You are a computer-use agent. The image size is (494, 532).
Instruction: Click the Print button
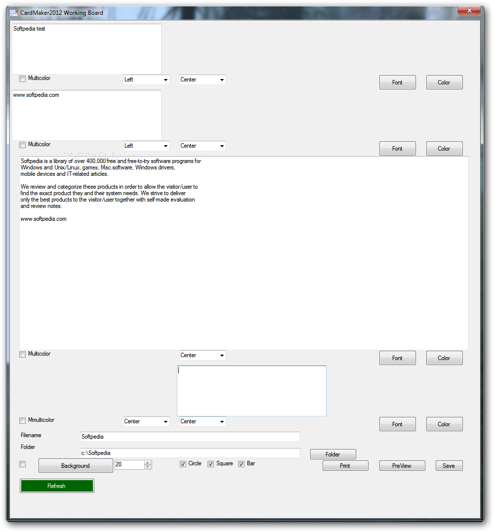[x=345, y=465]
